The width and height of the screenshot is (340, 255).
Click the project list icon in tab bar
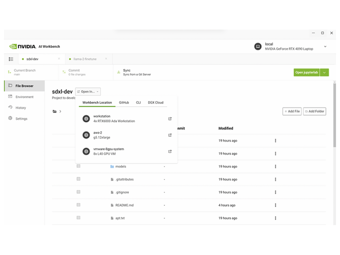(11, 59)
